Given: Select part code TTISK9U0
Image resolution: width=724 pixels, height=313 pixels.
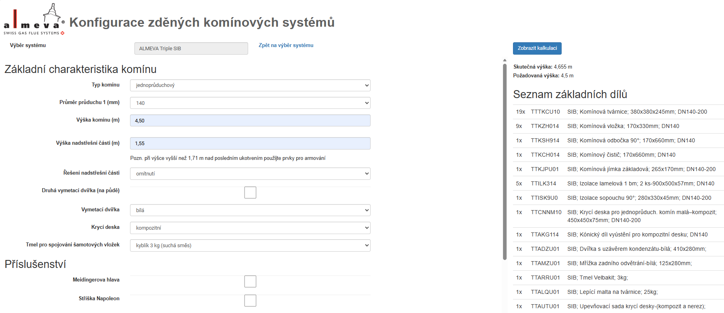Looking at the screenshot, I should [x=544, y=198].
